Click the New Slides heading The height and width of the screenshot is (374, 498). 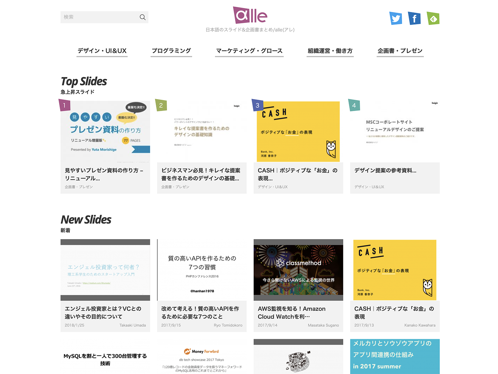pos(86,220)
